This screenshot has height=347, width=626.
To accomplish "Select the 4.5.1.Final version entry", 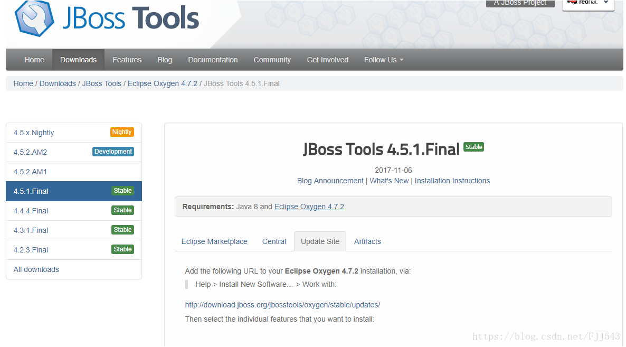I will pyautogui.click(x=74, y=191).
